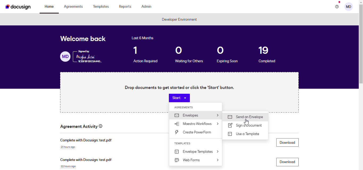Click the Sign a Document pen icon
363x170 pixels.
(x=230, y=125)
